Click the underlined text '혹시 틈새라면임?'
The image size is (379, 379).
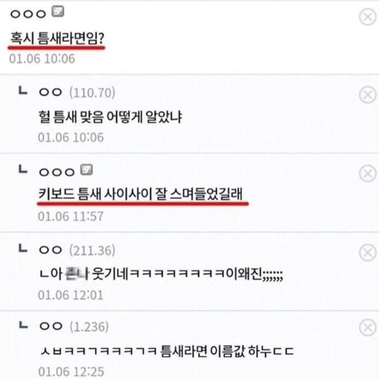[x=57, y=38]
